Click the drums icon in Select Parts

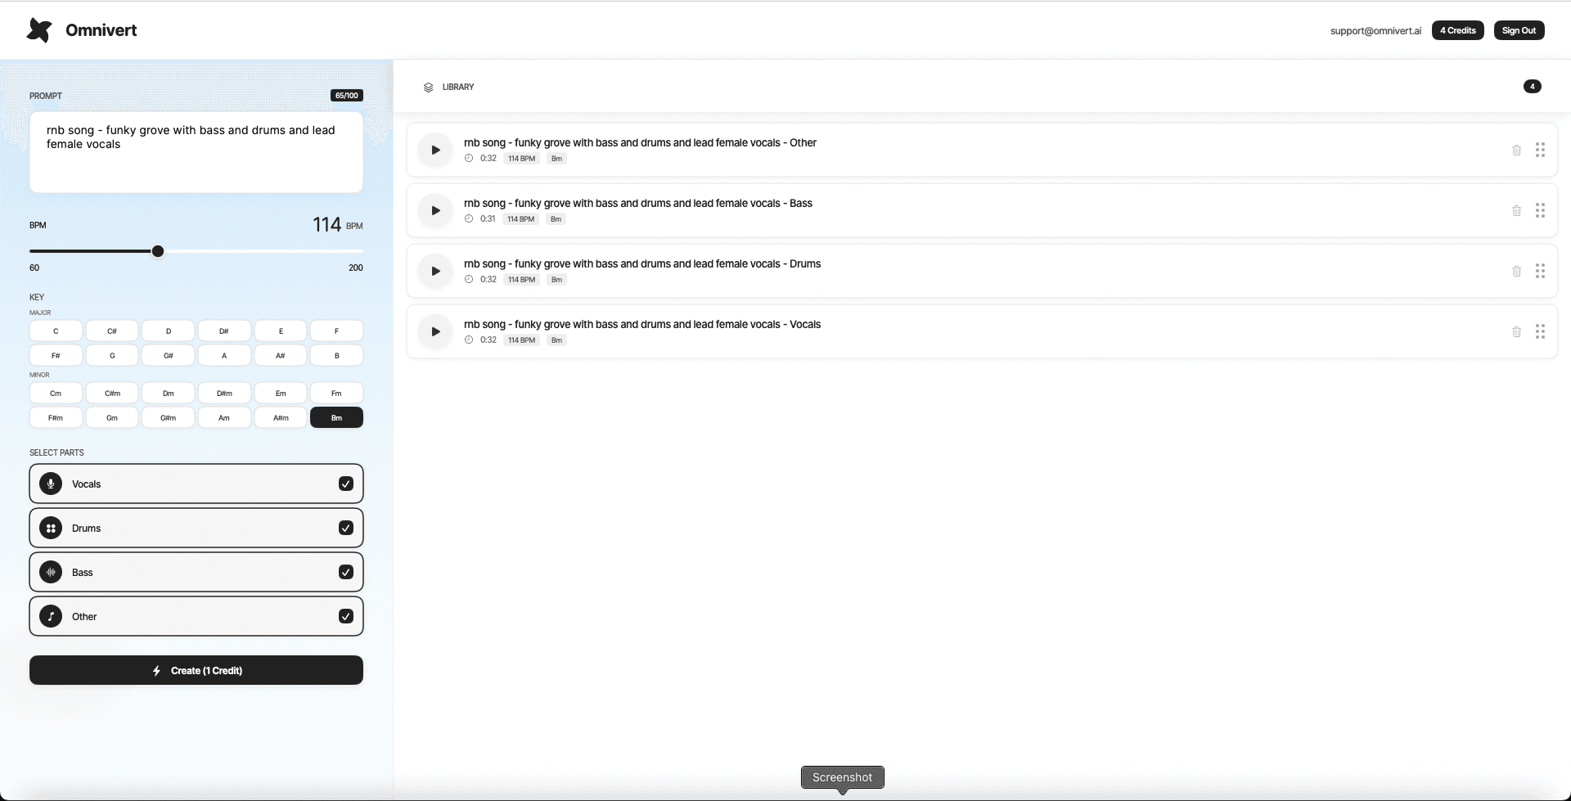[51, 528]
